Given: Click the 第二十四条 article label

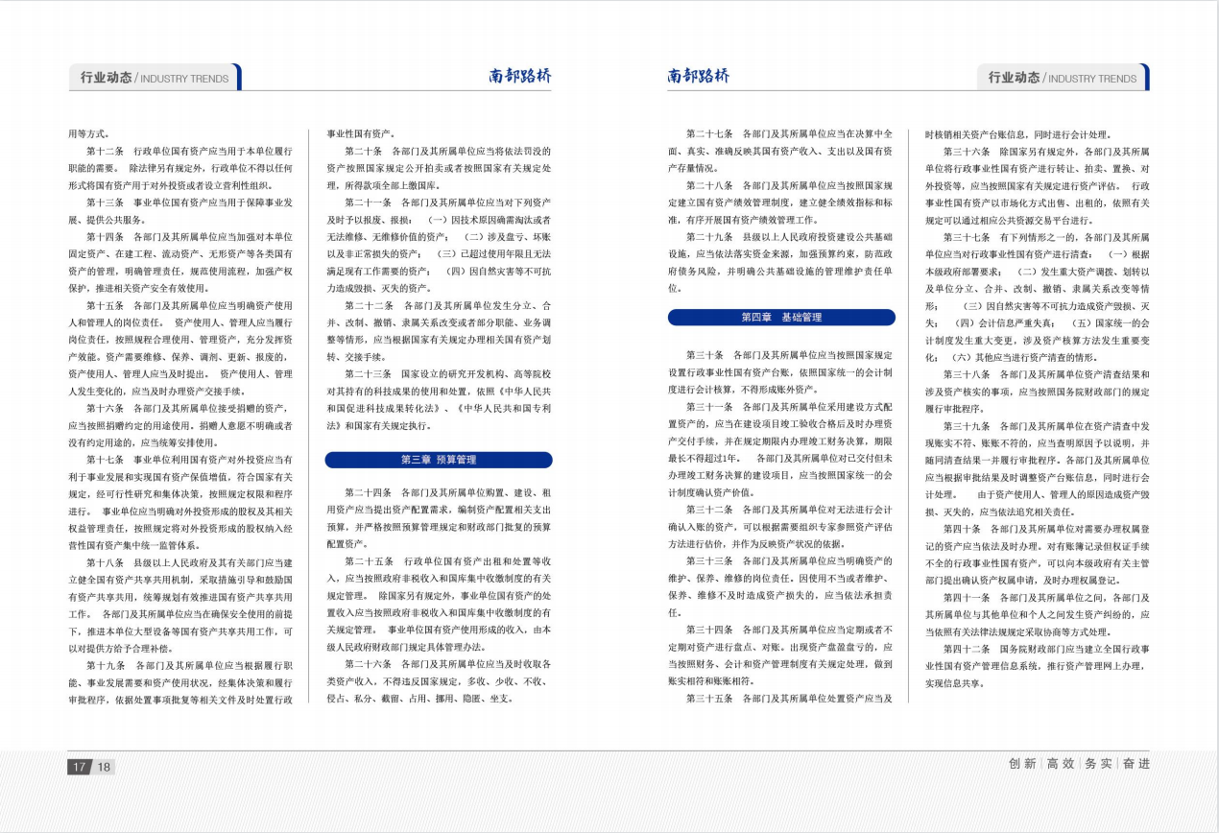Looking at the screenshot, I should (369, 493).
